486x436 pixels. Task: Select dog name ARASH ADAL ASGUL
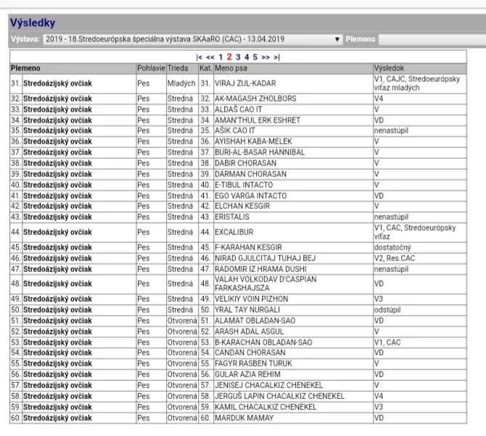(250, 332)
